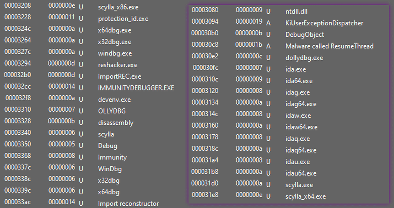The height and width of the screenshot is (208, 394).
Task: Click the Malware called ResumeThread string
Action: (x=329, y=46)
